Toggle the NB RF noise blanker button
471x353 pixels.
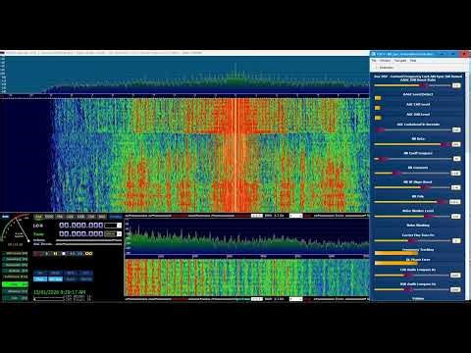(55, 273)
